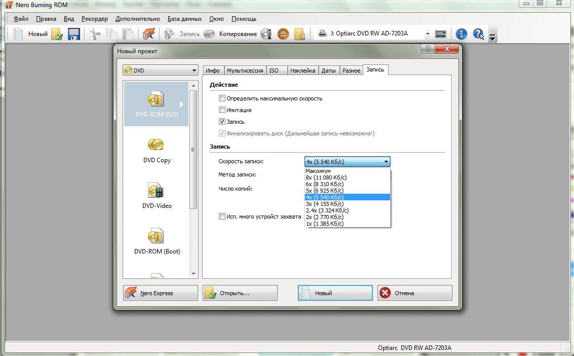Open the Файл menu
This screenshot has width=574, height=356.
[x=21, y=19]
